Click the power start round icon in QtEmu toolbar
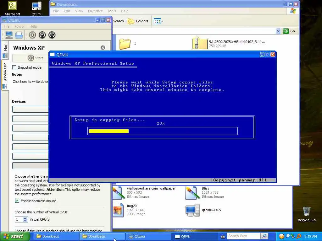 pos(32,35)
